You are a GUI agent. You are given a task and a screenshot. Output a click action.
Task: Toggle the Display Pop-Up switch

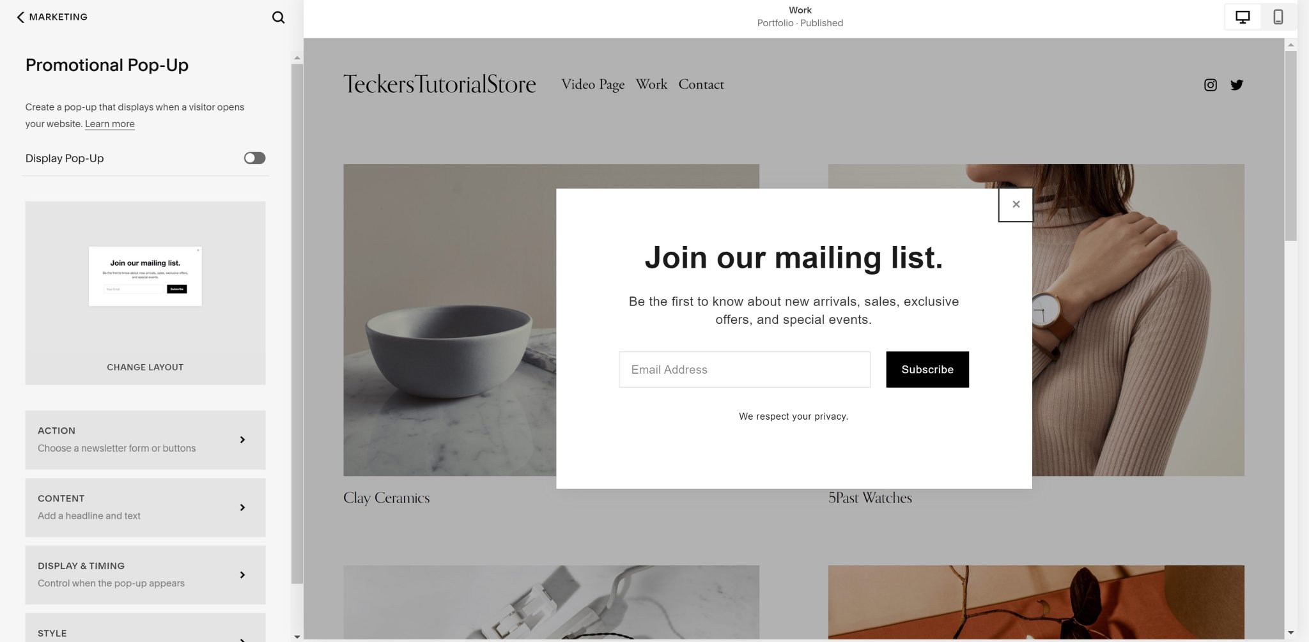[x=254, y=158]
